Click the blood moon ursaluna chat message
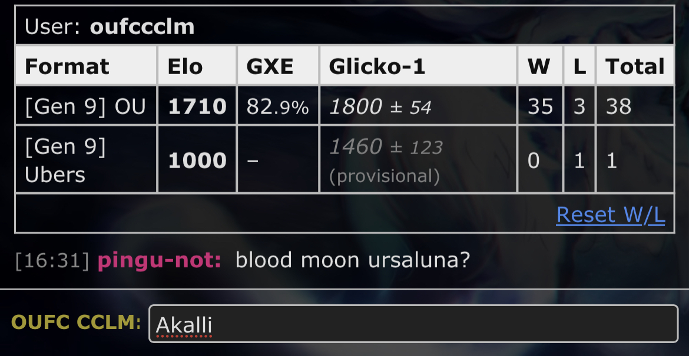 [x=353, y=260]
